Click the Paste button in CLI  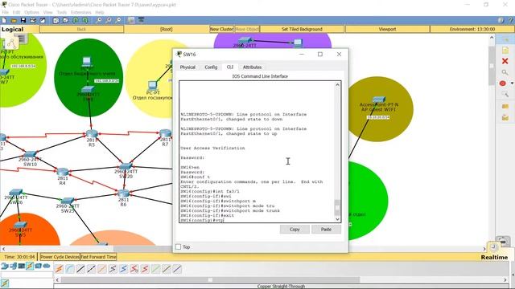click(326, 230)
